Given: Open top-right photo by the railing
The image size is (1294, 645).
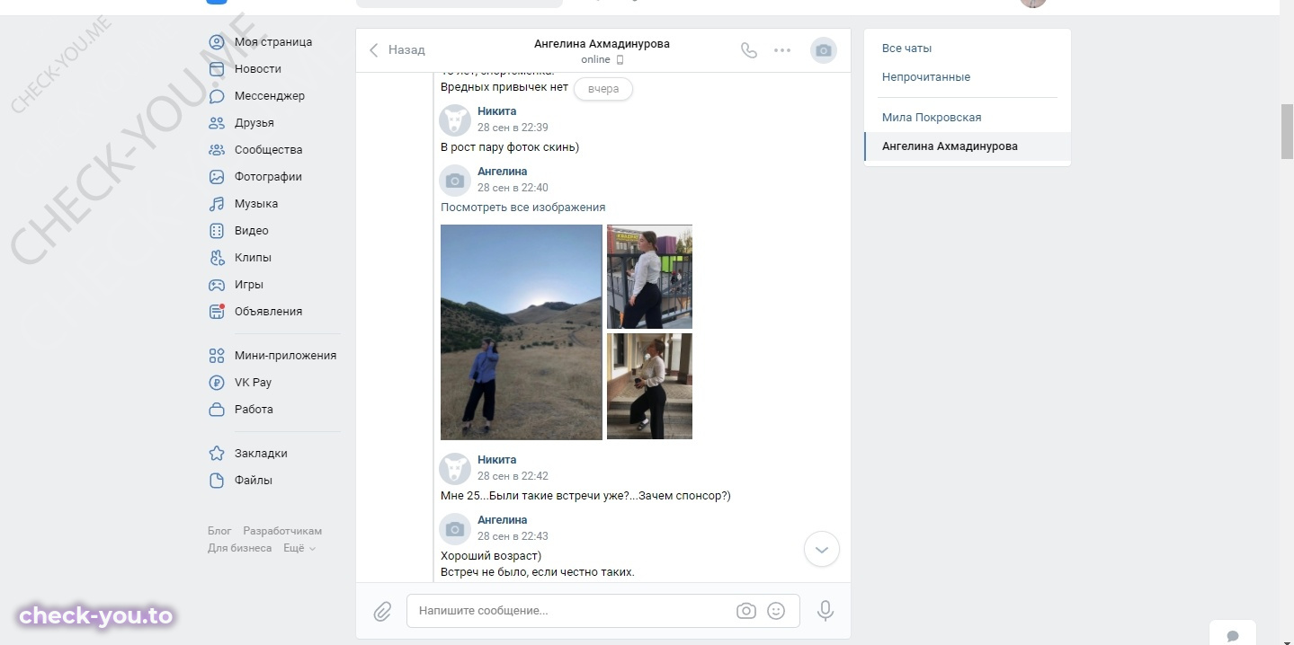Looking at the screenshot, I should point(649,277).
